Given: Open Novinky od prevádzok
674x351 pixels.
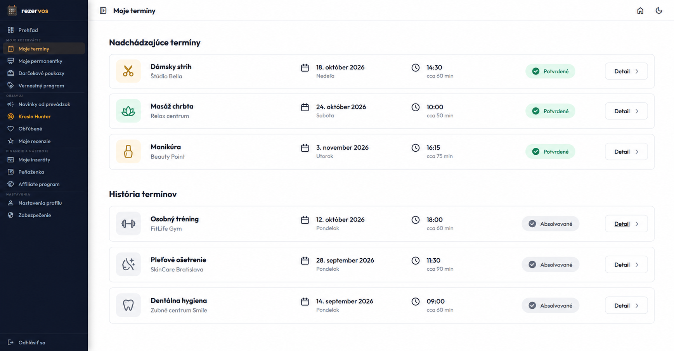Looking at the screenshot, I should pyautogui.click(x=44, y=104).
